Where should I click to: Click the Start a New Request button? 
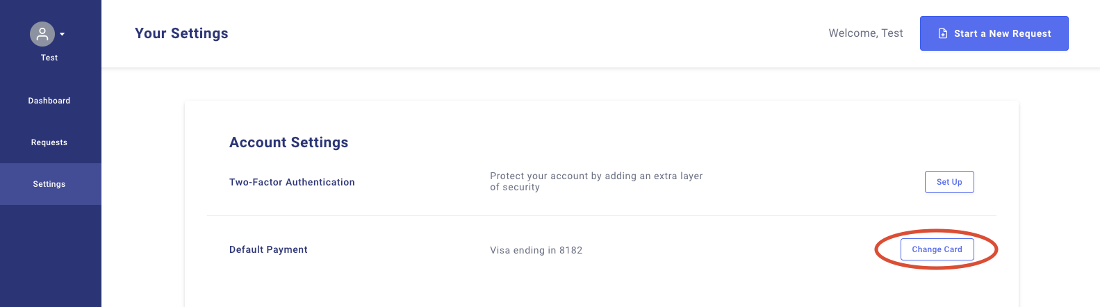(994, 33)
